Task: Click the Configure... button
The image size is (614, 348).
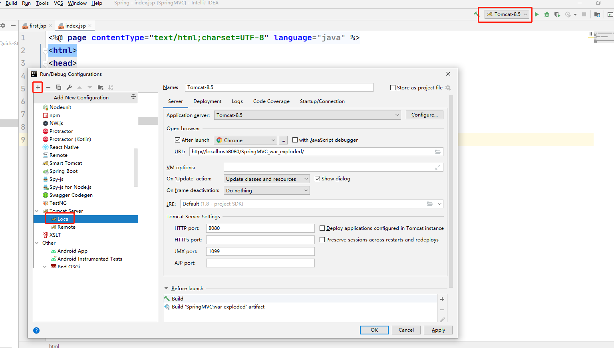Action: [x=424, y=115]
